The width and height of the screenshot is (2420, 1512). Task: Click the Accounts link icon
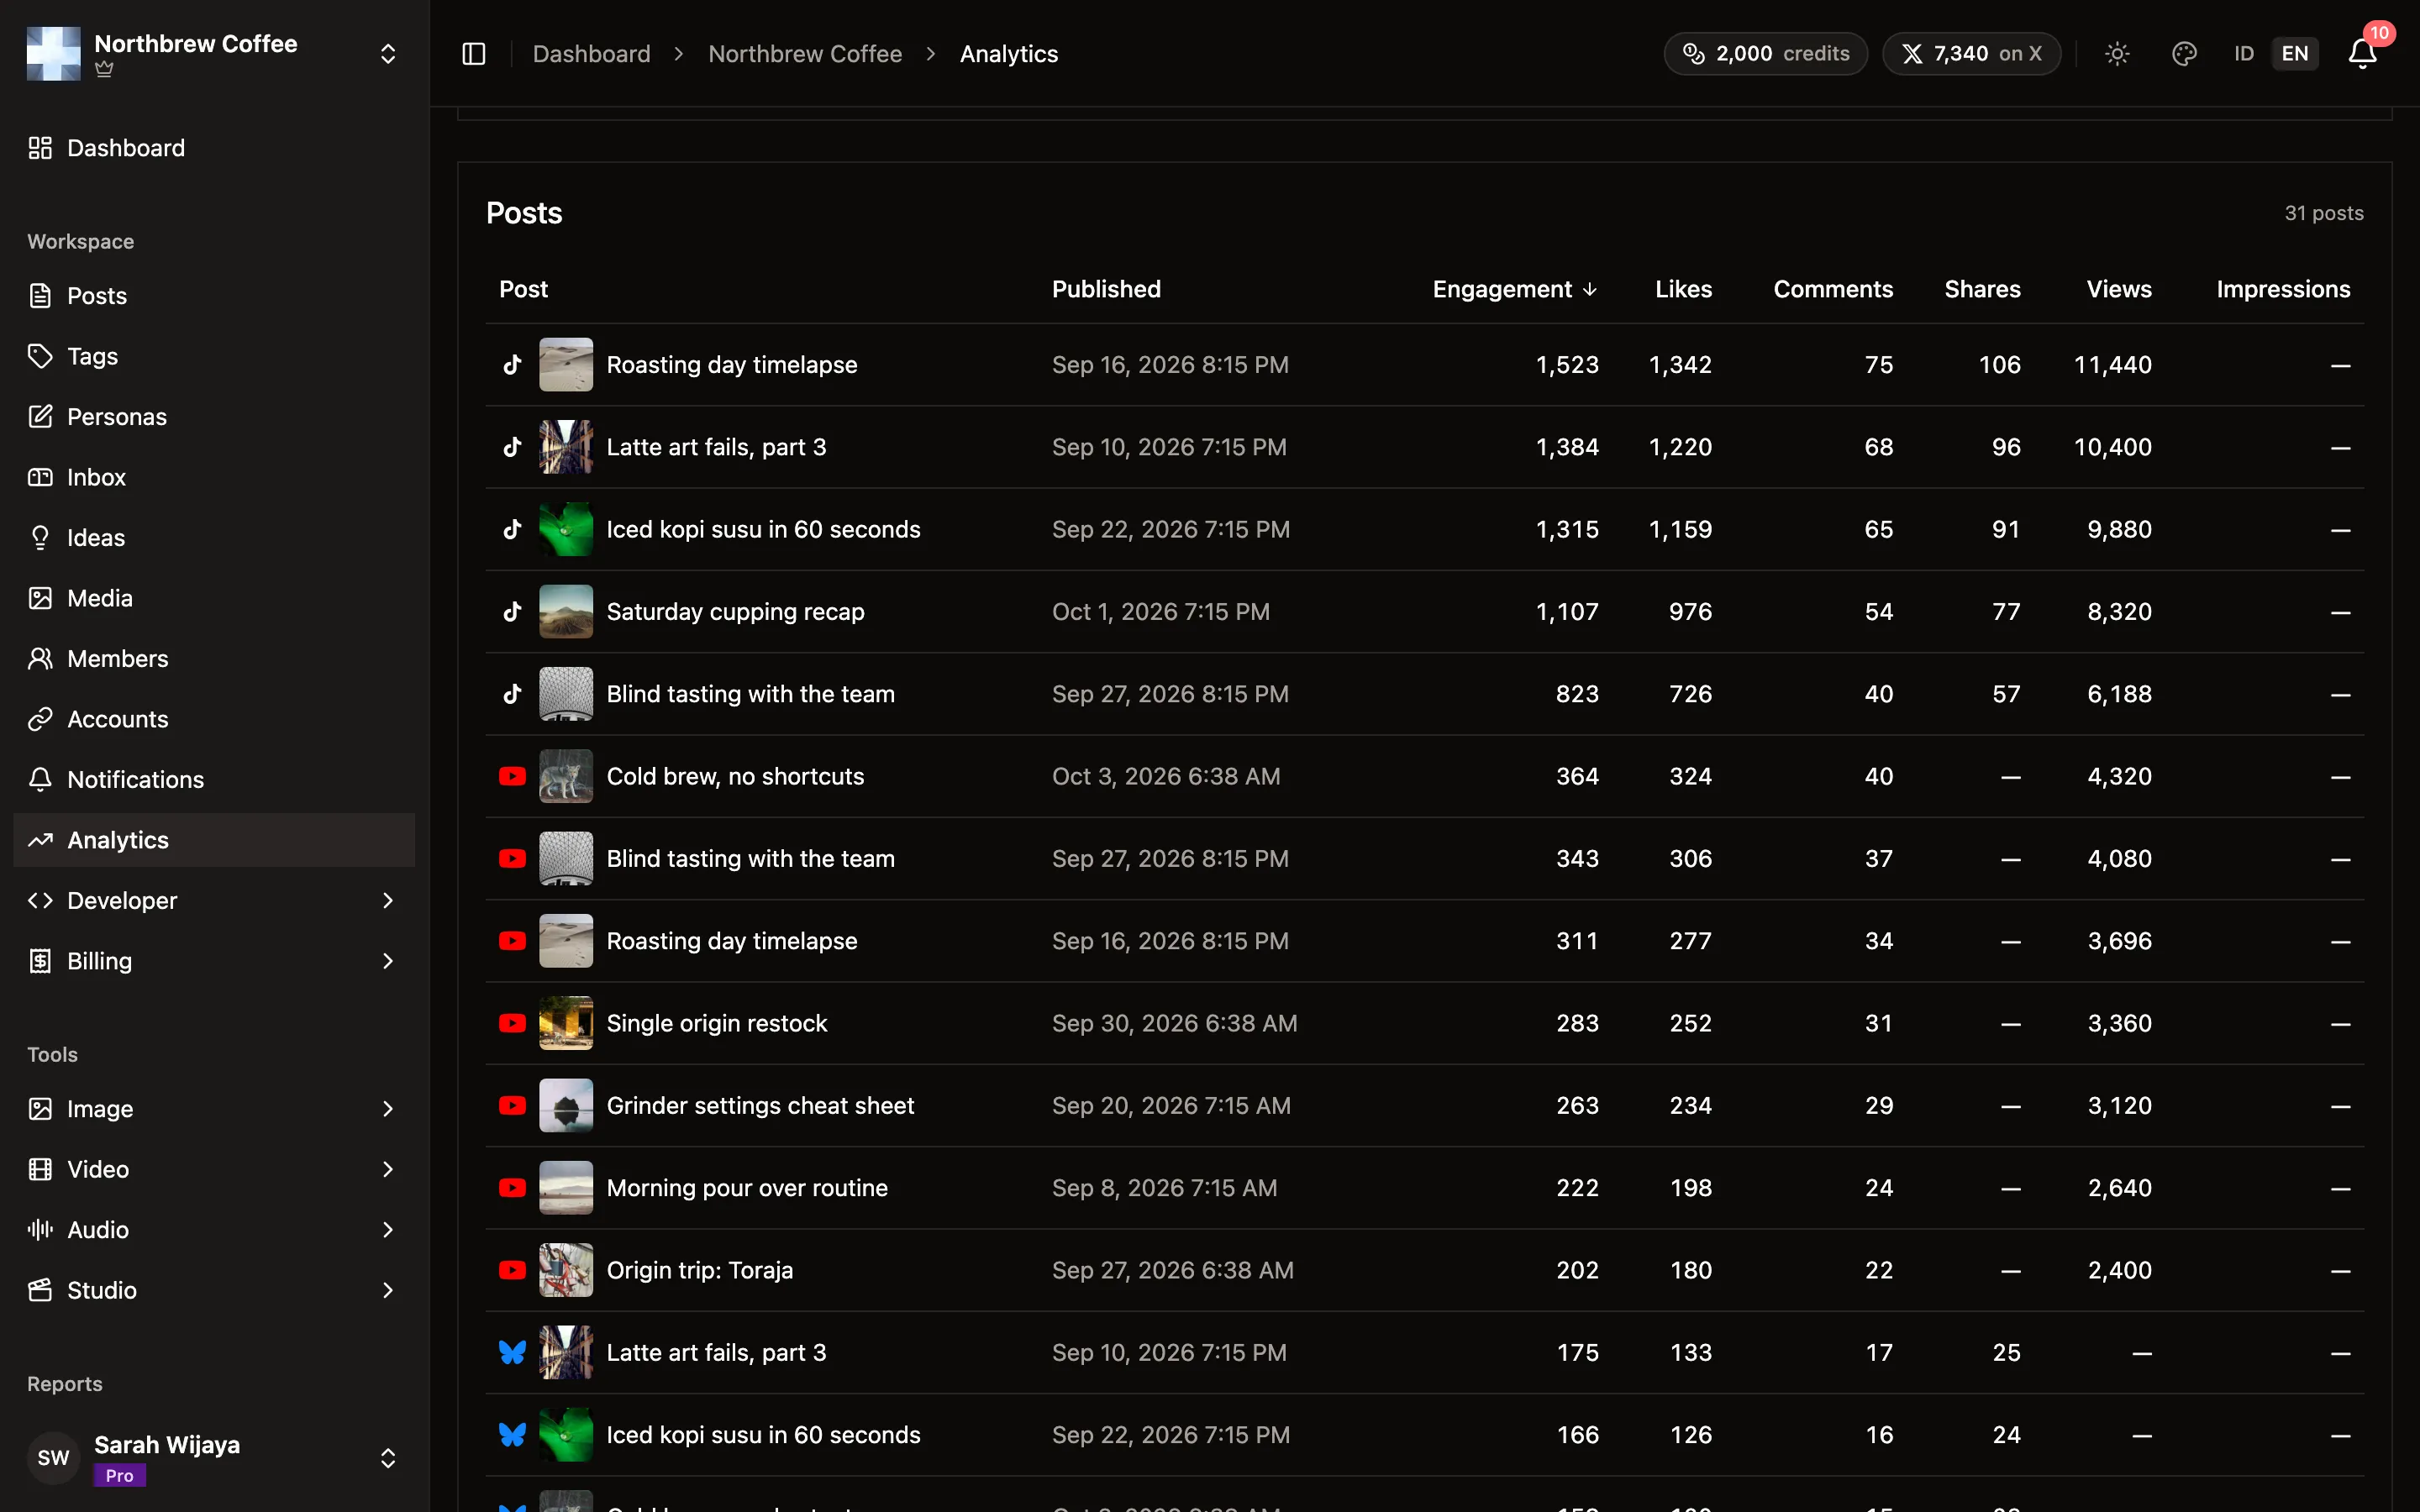tap(40, 719)
